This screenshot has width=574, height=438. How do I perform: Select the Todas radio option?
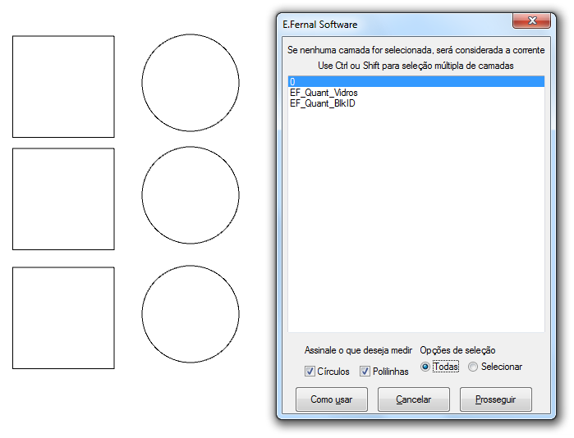[x=425, y=367]
